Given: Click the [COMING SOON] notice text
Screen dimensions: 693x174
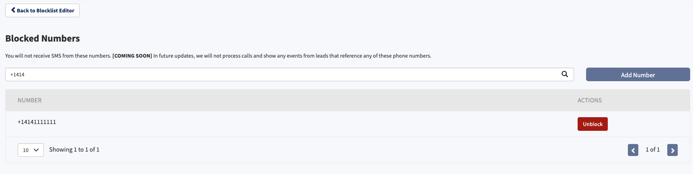Looking at the screenshot, I should point(132,56).
